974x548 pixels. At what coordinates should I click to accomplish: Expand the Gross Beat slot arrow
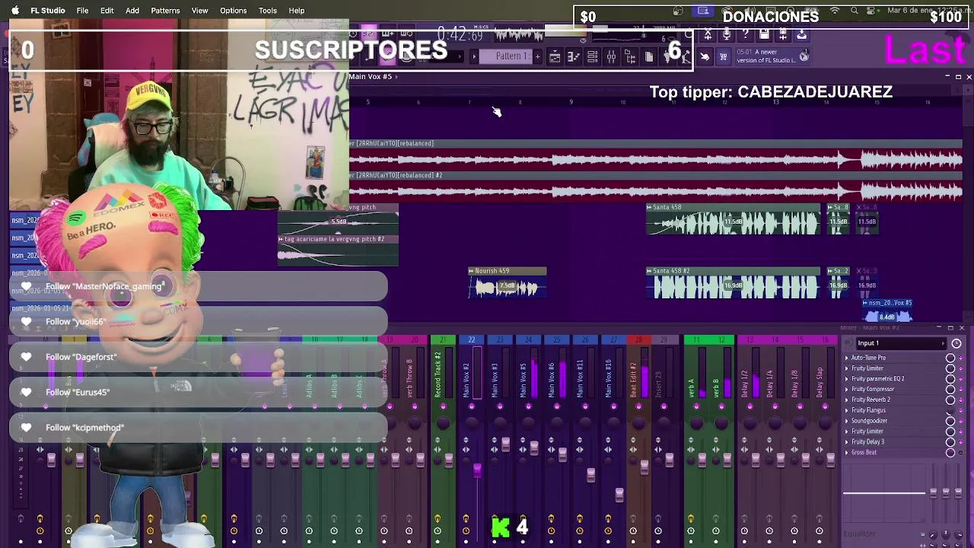tap(846, 452)
